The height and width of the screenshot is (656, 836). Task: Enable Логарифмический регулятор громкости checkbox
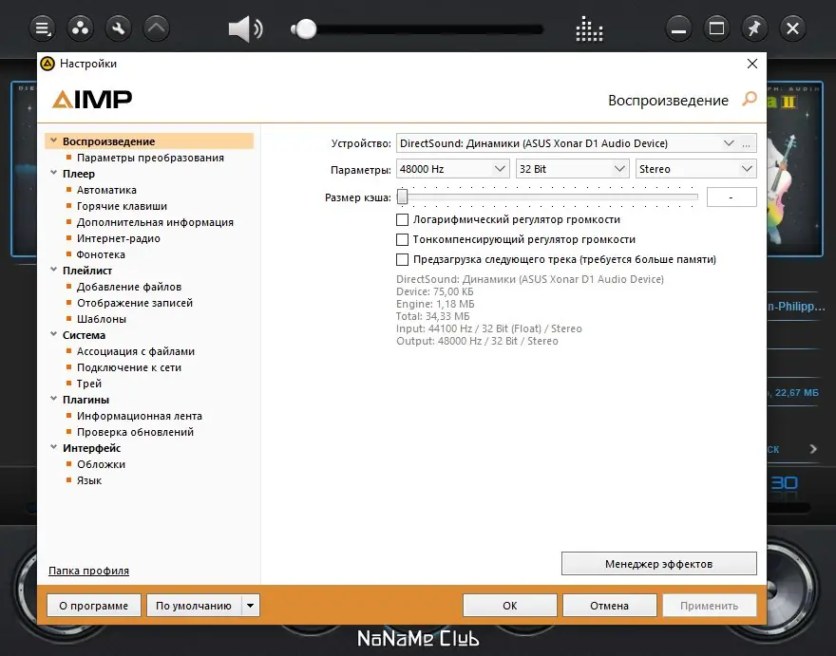point(403,219)
